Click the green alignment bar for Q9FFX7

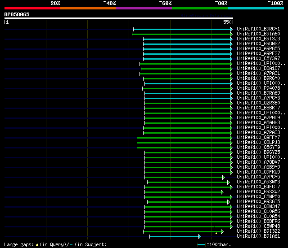click(x=184, y=138)
